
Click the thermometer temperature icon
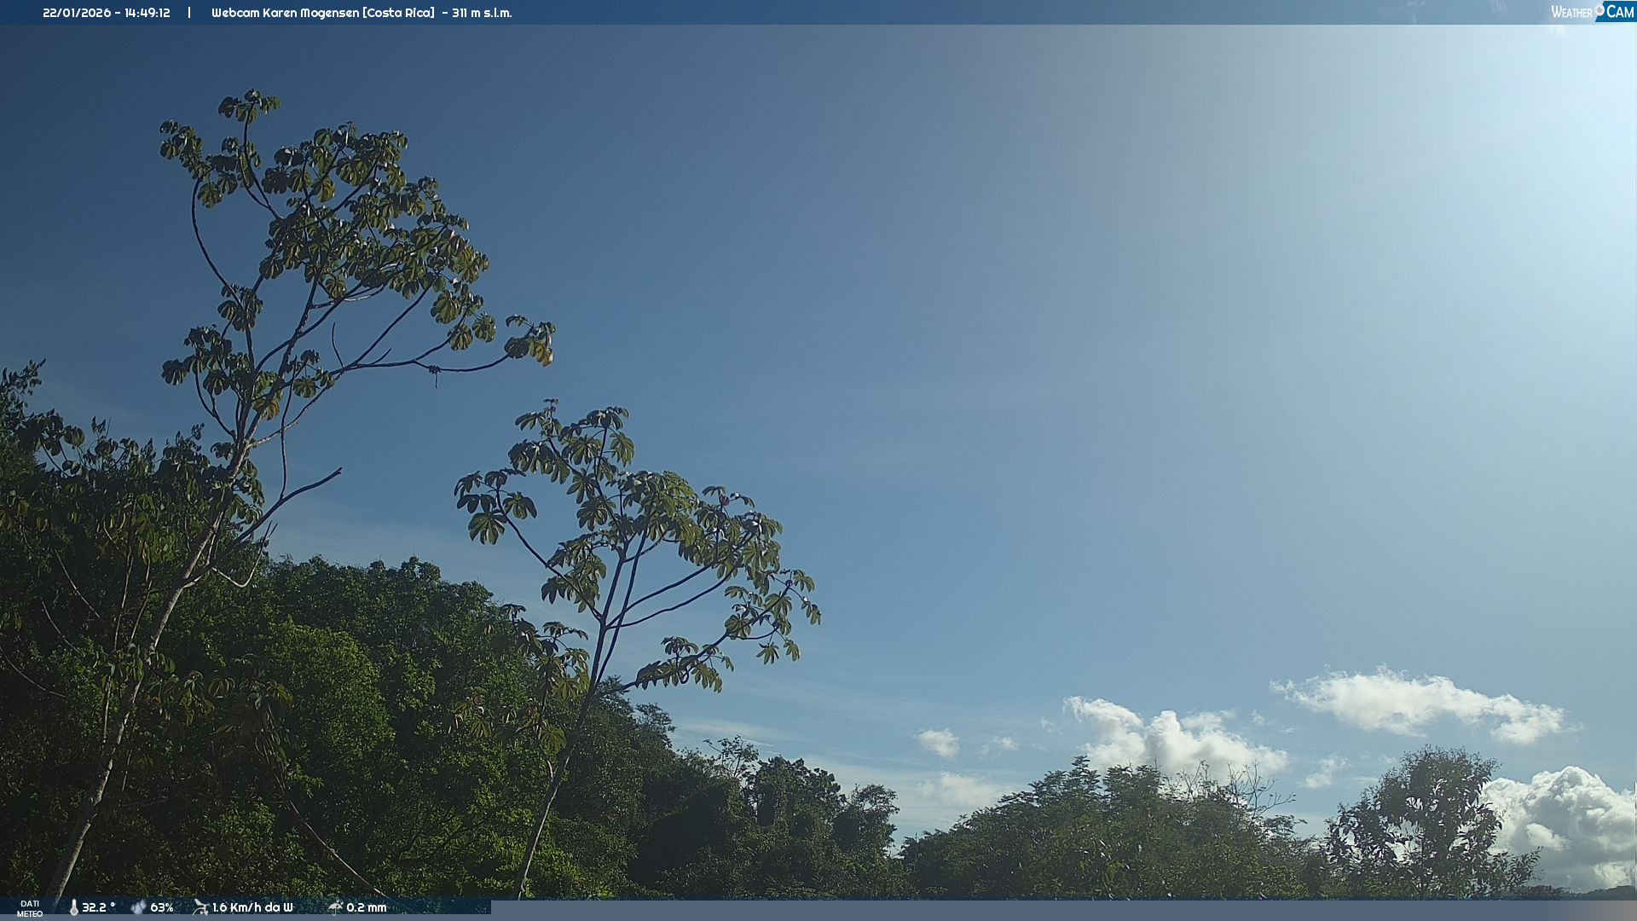(x=73, y=907)
